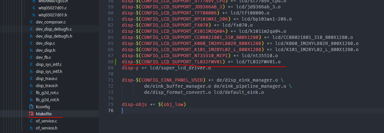Click the Kconfig file icon in the explorer
The width and height of the screenshot is (384, 133).
[31, 107]
